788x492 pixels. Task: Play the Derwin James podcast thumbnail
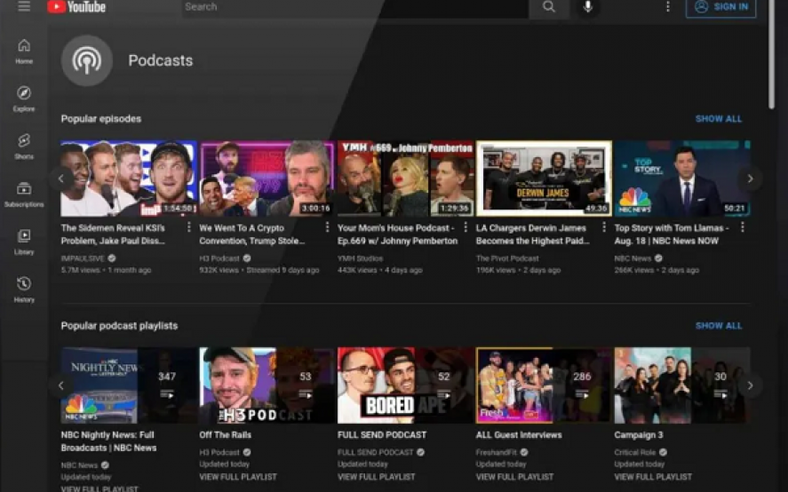point(544,179)
